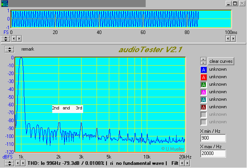Click the right arrow before THD readout
247x168 pixels.
[23, 163]
